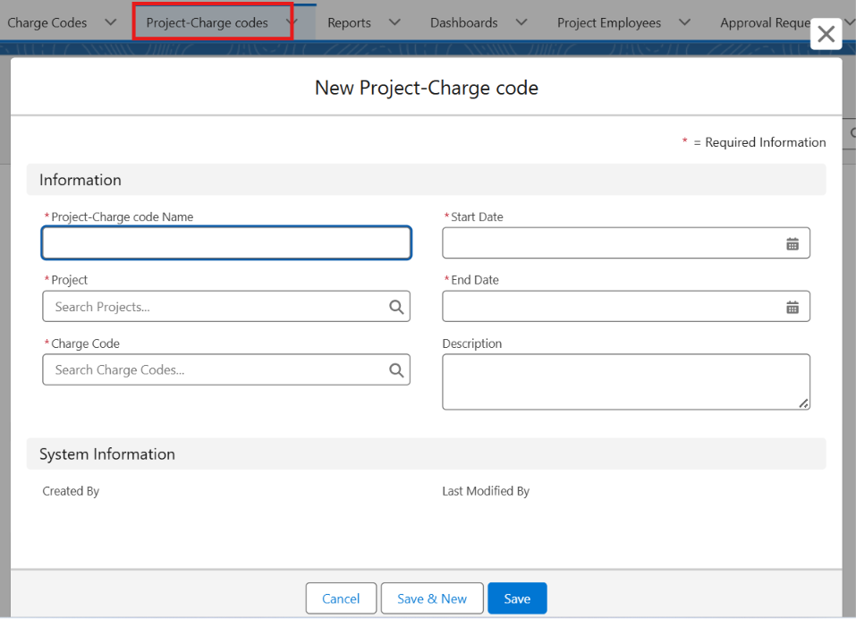Focus the Project-Charge code Name field
Viewport: 856px width, 619px height.
click(226, 243)
